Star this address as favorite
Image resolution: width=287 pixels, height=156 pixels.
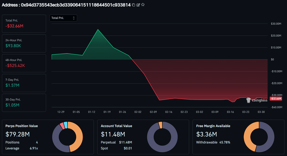tap(143, 5)
